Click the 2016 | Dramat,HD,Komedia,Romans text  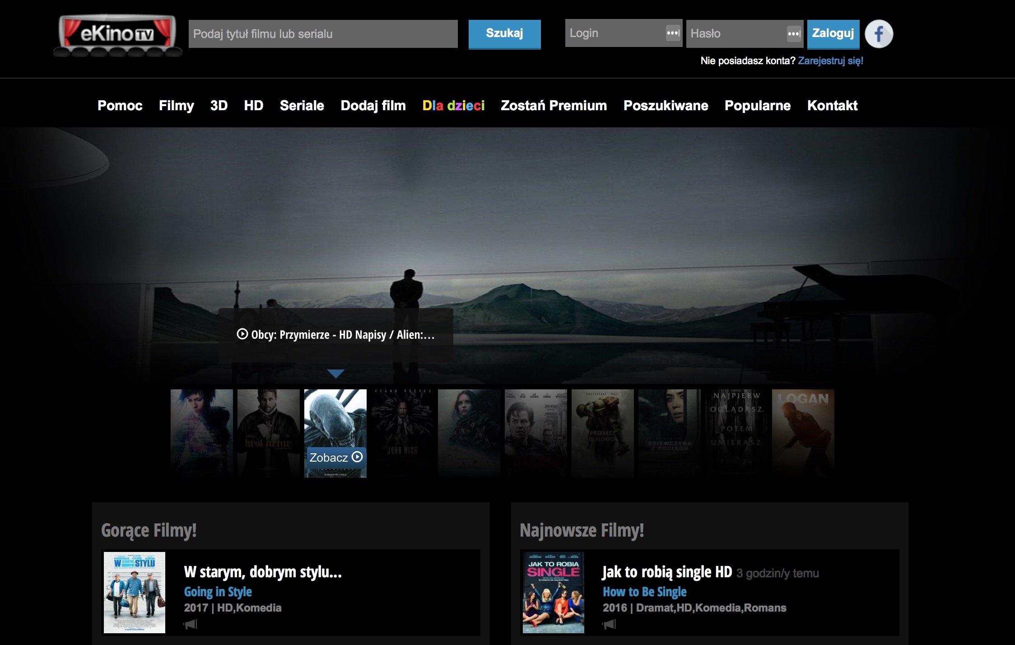tap(694, 608)
